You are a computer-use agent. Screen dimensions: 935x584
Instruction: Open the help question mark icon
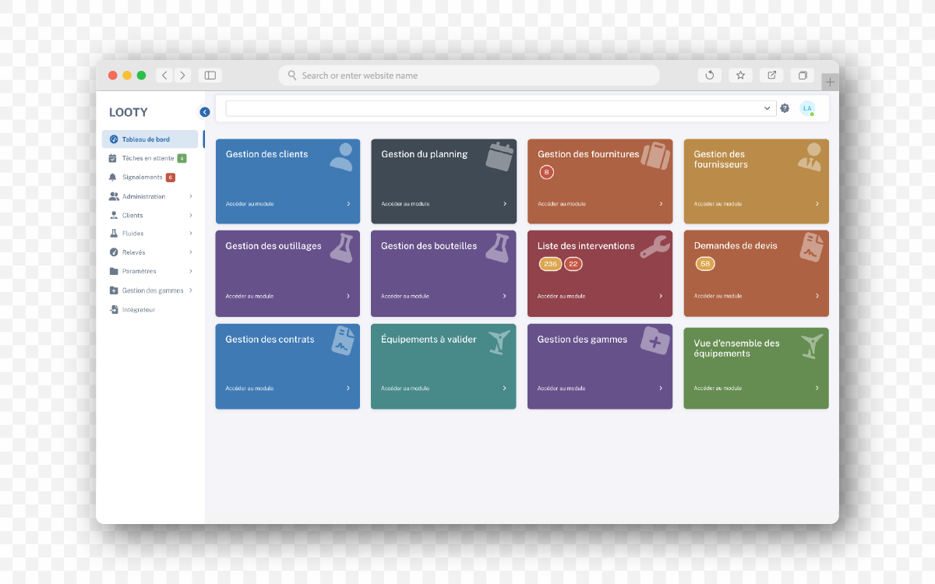(785, 108)
